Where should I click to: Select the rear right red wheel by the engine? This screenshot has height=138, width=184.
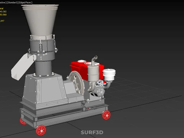tap(107, 115)
